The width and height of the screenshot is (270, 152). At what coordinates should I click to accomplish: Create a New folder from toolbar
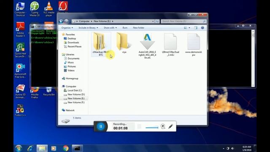(139, 28)
